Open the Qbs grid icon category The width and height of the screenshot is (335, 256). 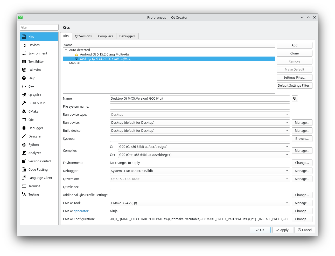tap(24, 120)
